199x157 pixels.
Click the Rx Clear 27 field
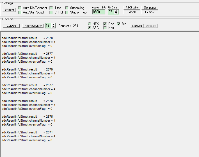(111, 12)
